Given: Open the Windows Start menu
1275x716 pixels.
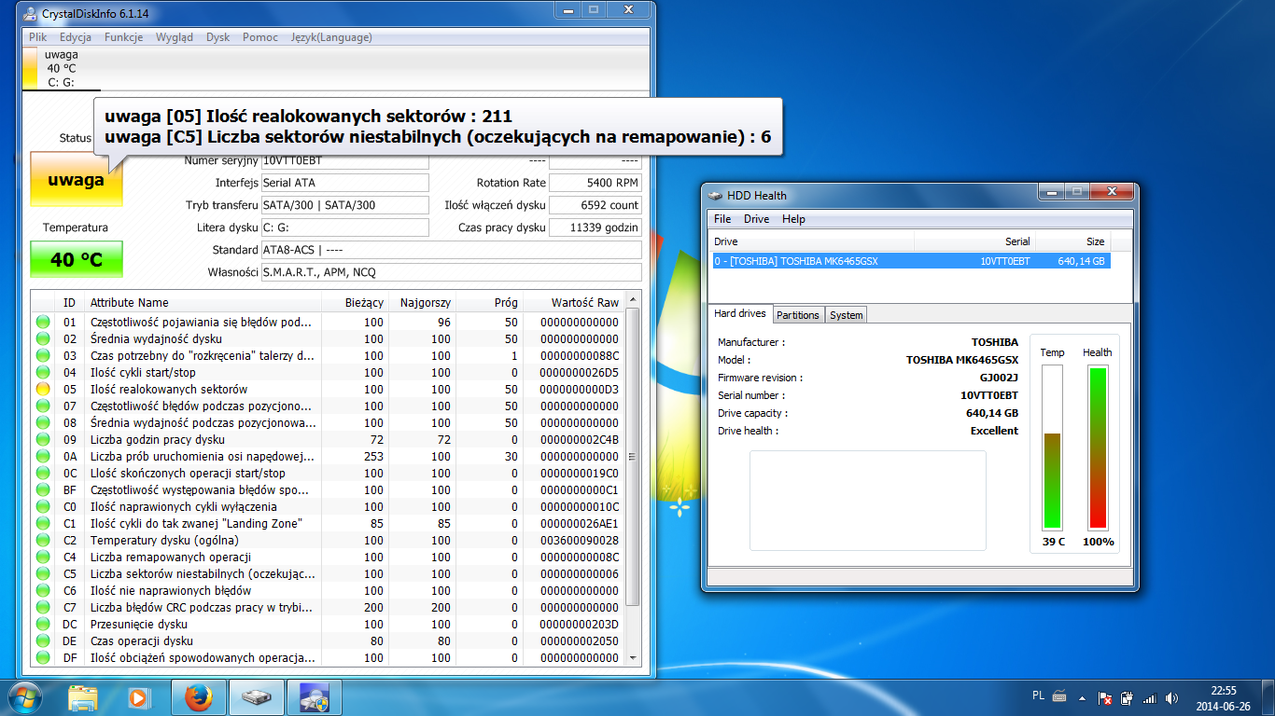Looking at the screenshot, I should 24,696.
